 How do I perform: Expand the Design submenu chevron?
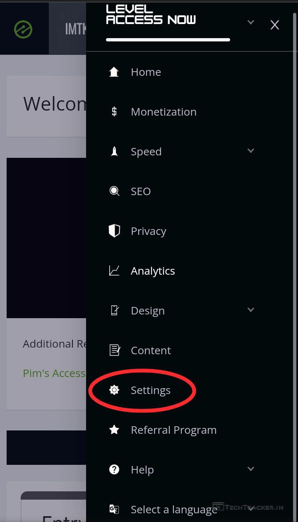tap(250, 310)
